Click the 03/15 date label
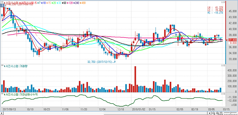The image size is (238, 115). click(226, 109)
